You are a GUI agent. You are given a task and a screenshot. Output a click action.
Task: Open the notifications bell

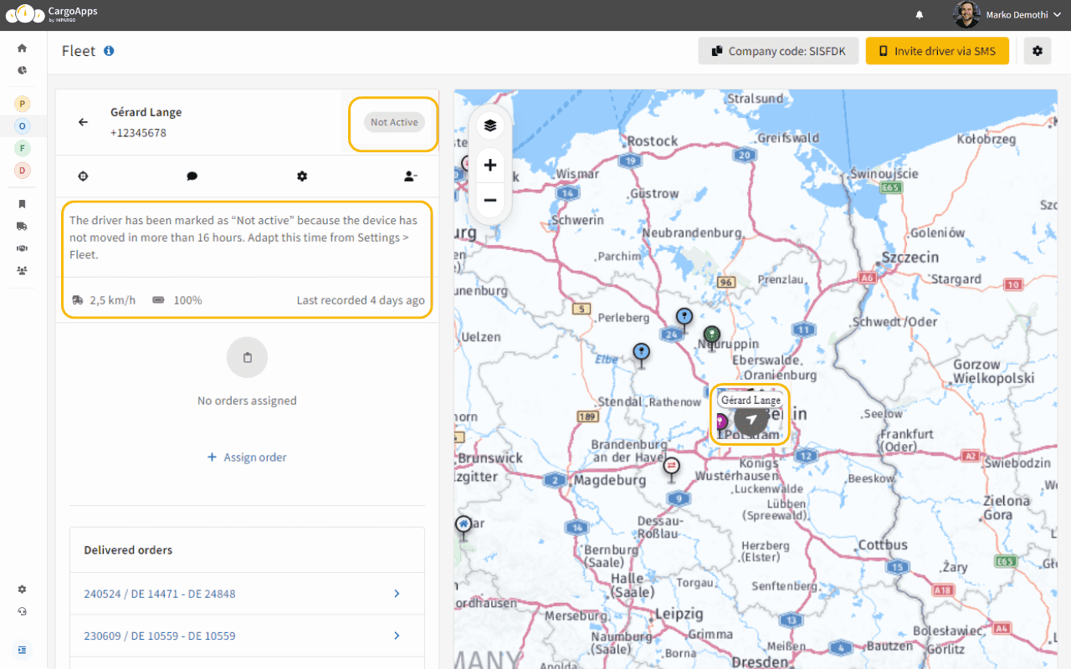pyautogui.click(x=919, y=15)
